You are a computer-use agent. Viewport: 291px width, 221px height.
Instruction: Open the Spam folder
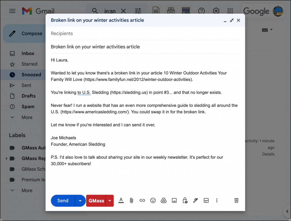[28, 107]
